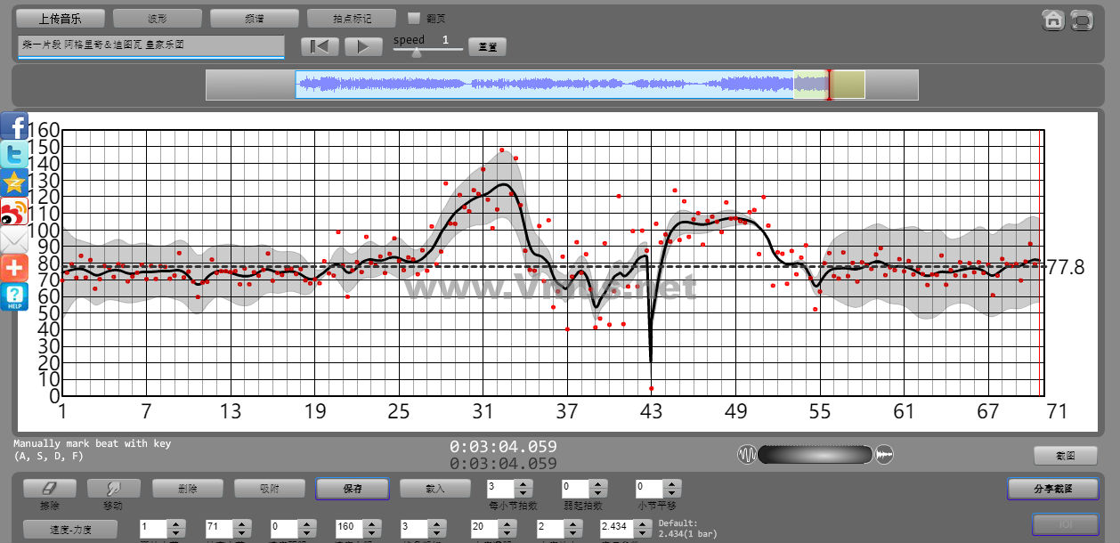
Task: Switch to the 波形 view
Action: [158, 18]
